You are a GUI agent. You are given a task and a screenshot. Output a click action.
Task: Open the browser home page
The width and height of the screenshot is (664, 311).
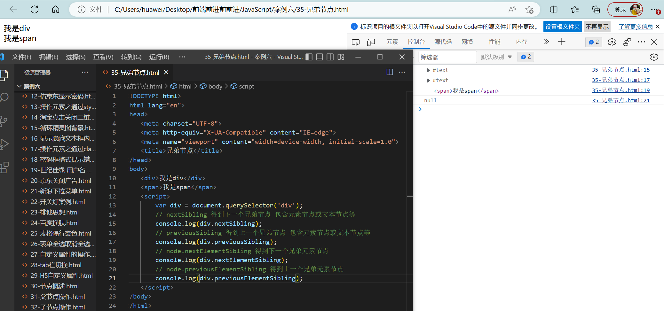[x=56, y=9]
